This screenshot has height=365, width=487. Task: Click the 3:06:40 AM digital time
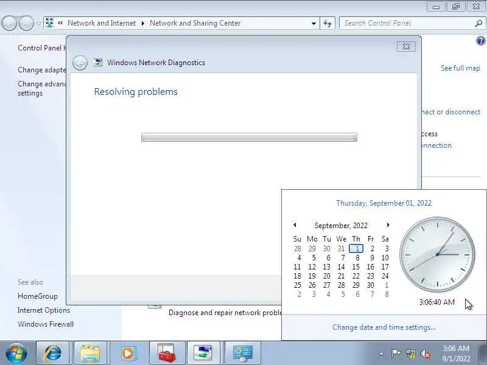click(x=436, y=302)
